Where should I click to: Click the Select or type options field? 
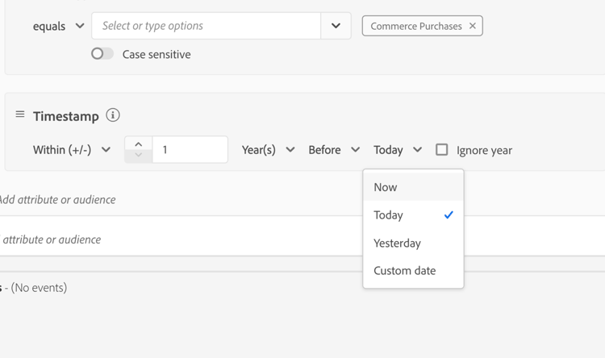click(206, 26)
